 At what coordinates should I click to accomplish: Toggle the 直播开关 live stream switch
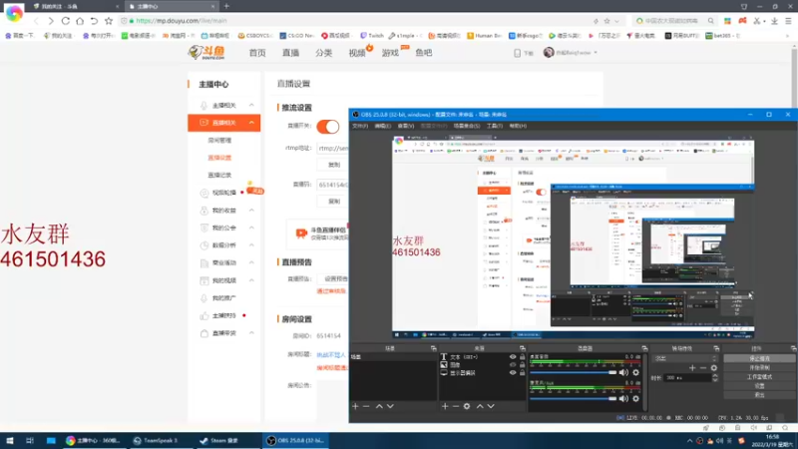click(328, 127)
